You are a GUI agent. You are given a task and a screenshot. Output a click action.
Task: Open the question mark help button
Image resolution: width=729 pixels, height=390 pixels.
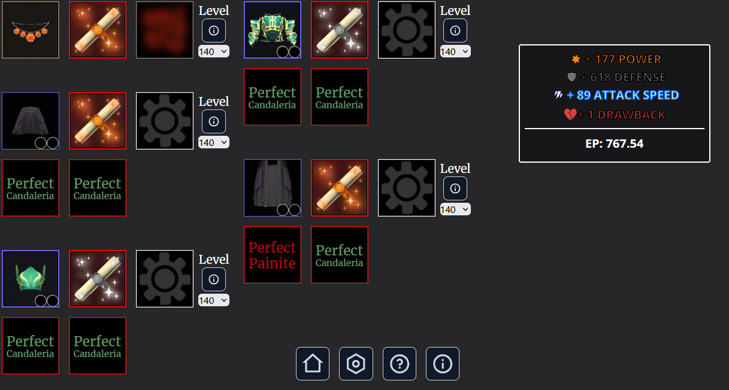coord(400,364)
